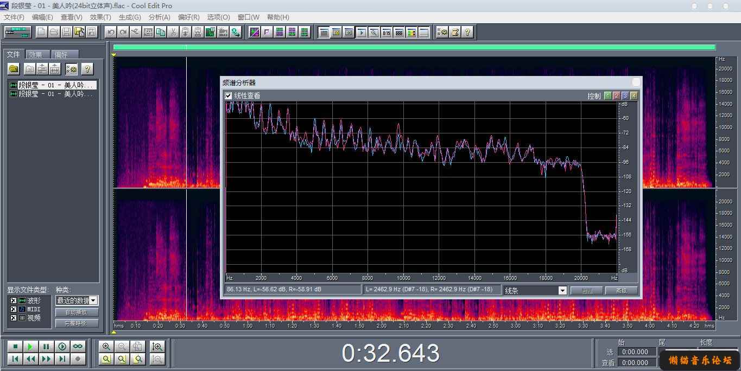741x371 pixels.
Task: Click Zoom to left edge of selection icon
Action: pos(122,359)
